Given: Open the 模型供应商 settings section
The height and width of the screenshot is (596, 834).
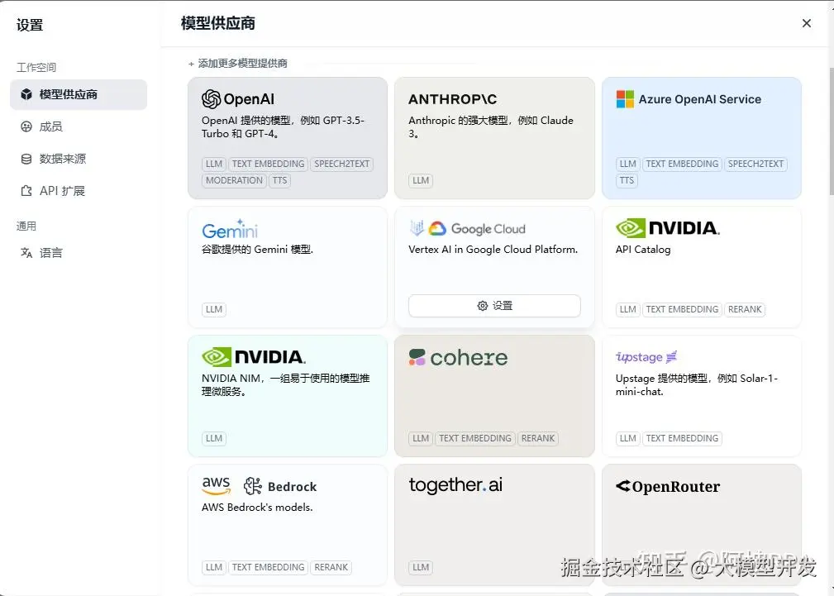Looking at the screenshot, I should (x=79, y=94).
